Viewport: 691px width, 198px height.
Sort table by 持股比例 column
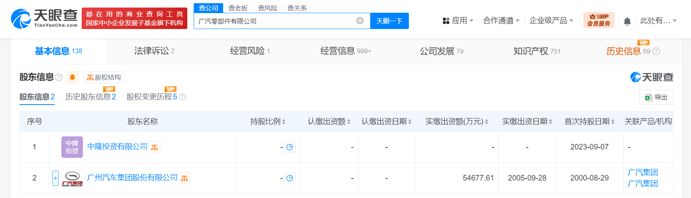pos(268,122)
